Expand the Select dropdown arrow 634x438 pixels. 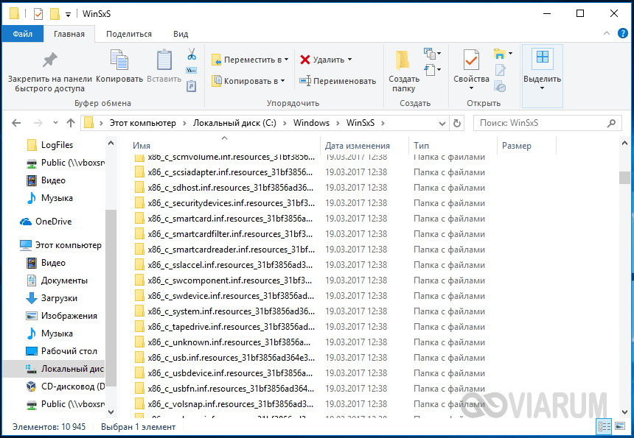pyautogui.click(x=542, y=88)
